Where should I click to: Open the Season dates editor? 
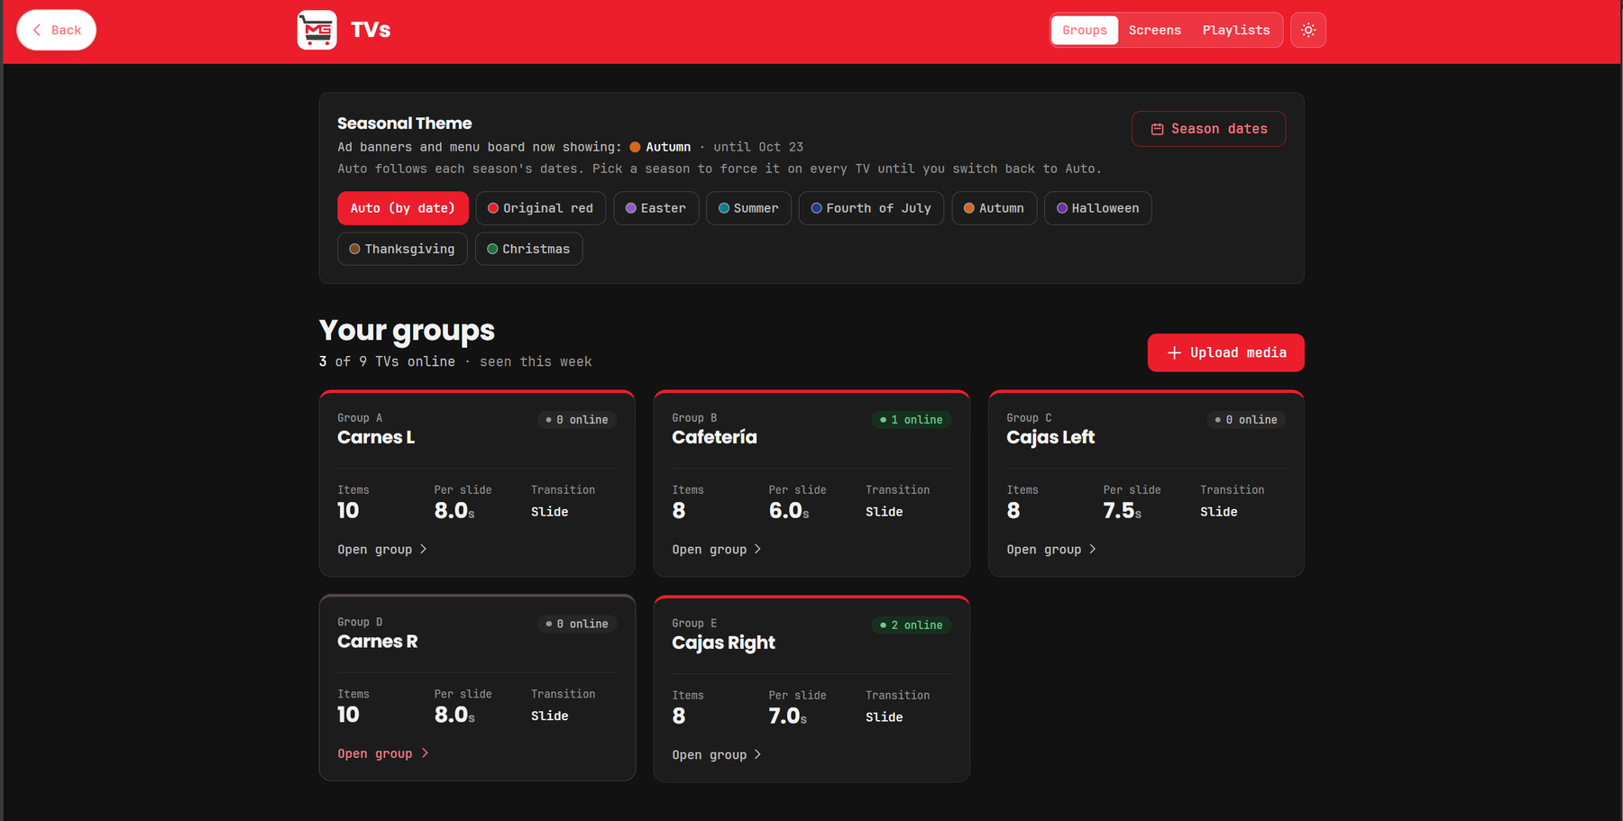pyautogui.click(x=1208, y=129)
